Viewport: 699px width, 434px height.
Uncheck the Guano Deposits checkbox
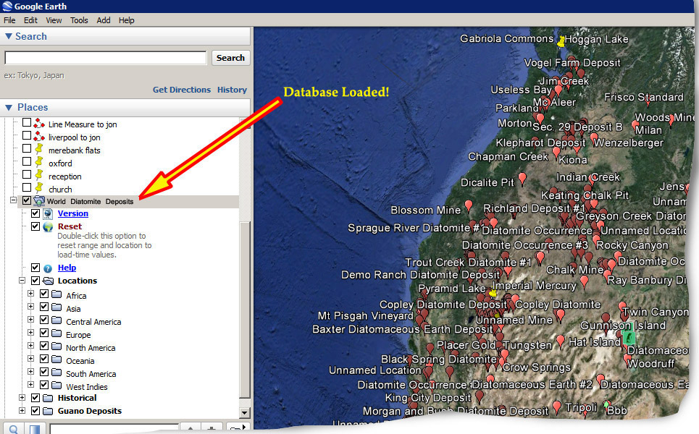(35, 411)
